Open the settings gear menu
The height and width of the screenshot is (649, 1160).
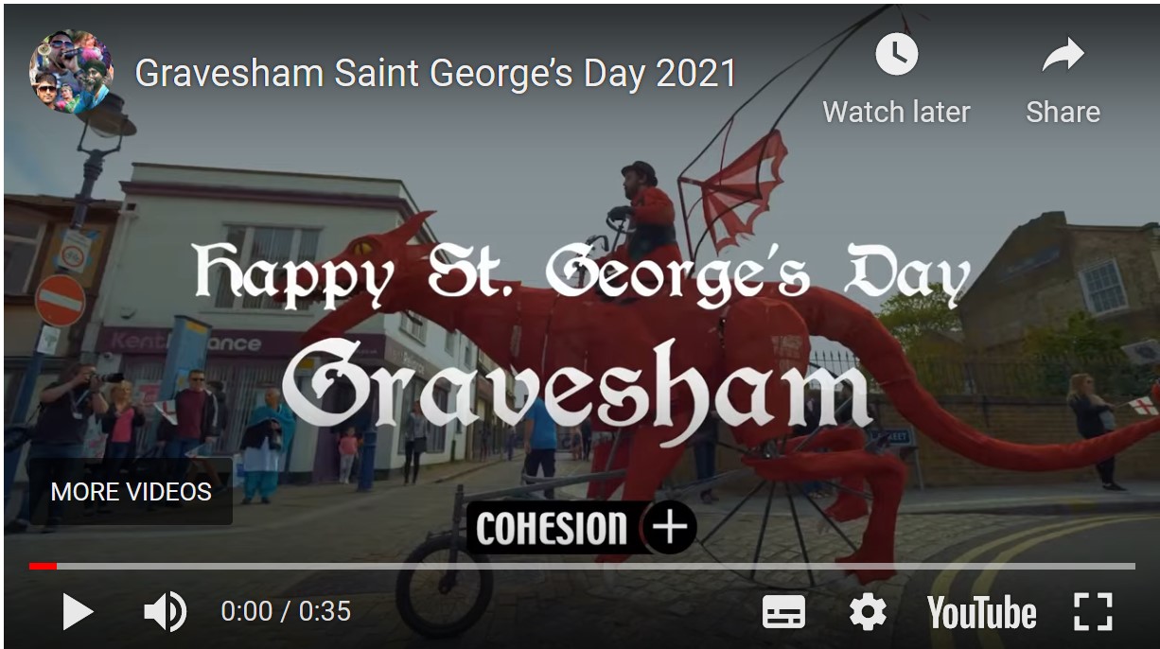(x=868, y=612)
